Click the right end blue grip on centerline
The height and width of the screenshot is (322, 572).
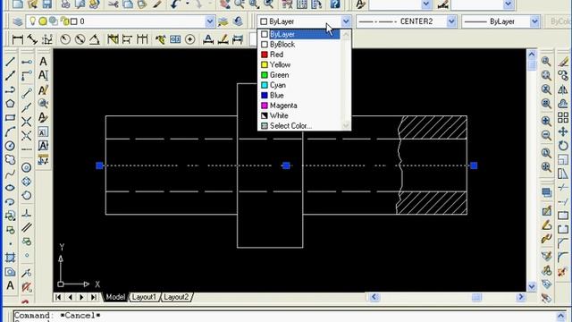coord(474,165)
